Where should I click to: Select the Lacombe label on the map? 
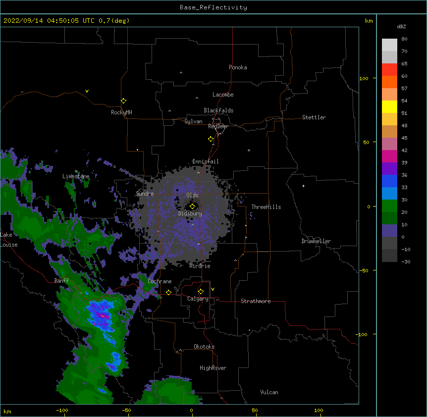tap(223, 95)
